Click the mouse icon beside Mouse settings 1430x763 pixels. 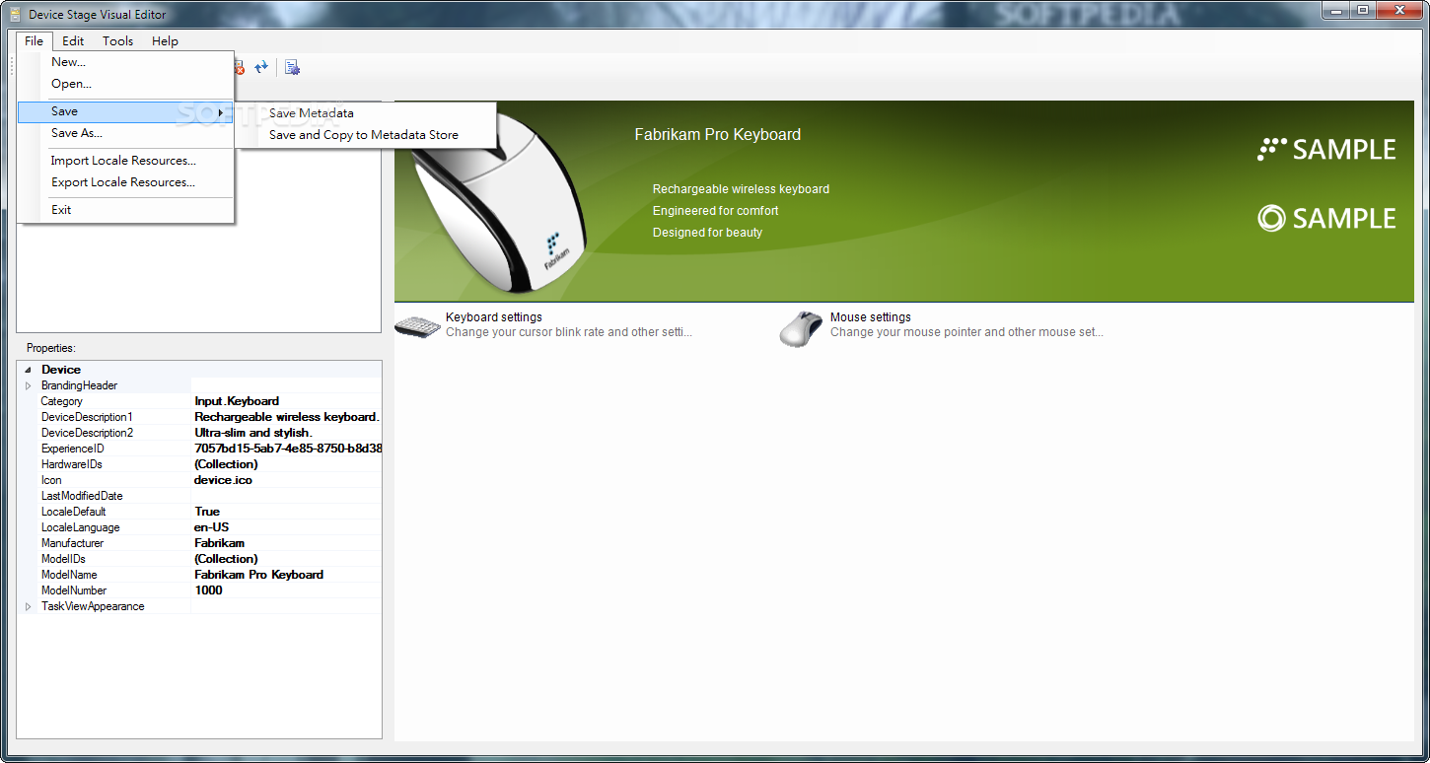click(x=801, y=327)
